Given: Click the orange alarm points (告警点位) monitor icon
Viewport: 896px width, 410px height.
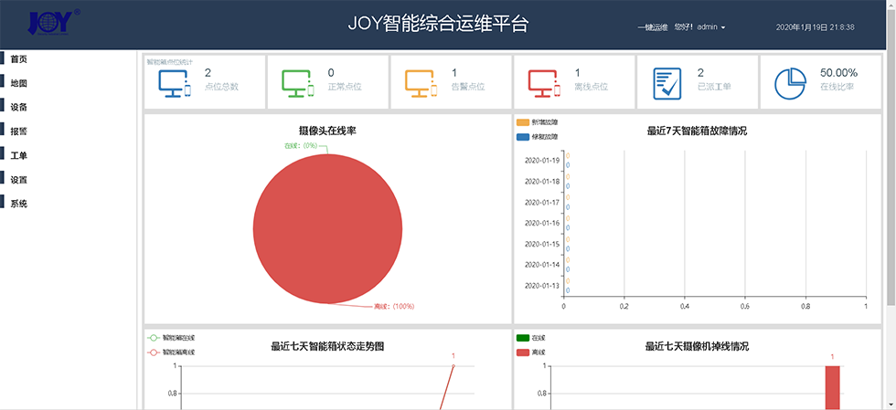Looking at the screenshot, I should point(421,83).
